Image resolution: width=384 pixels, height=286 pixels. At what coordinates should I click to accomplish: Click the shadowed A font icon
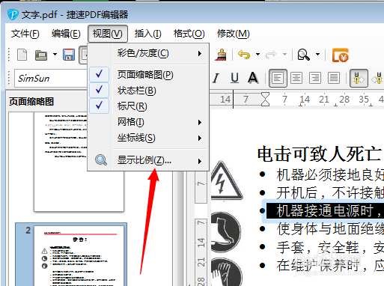253,78
